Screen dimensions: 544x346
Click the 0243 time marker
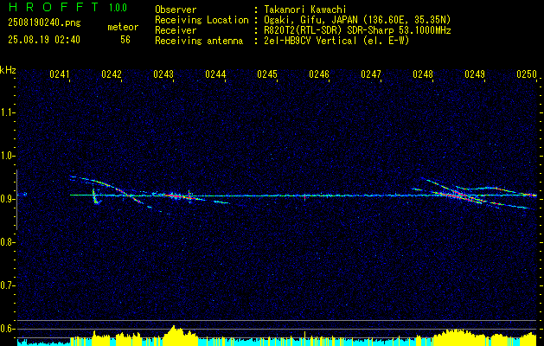[x=163, y=74]
